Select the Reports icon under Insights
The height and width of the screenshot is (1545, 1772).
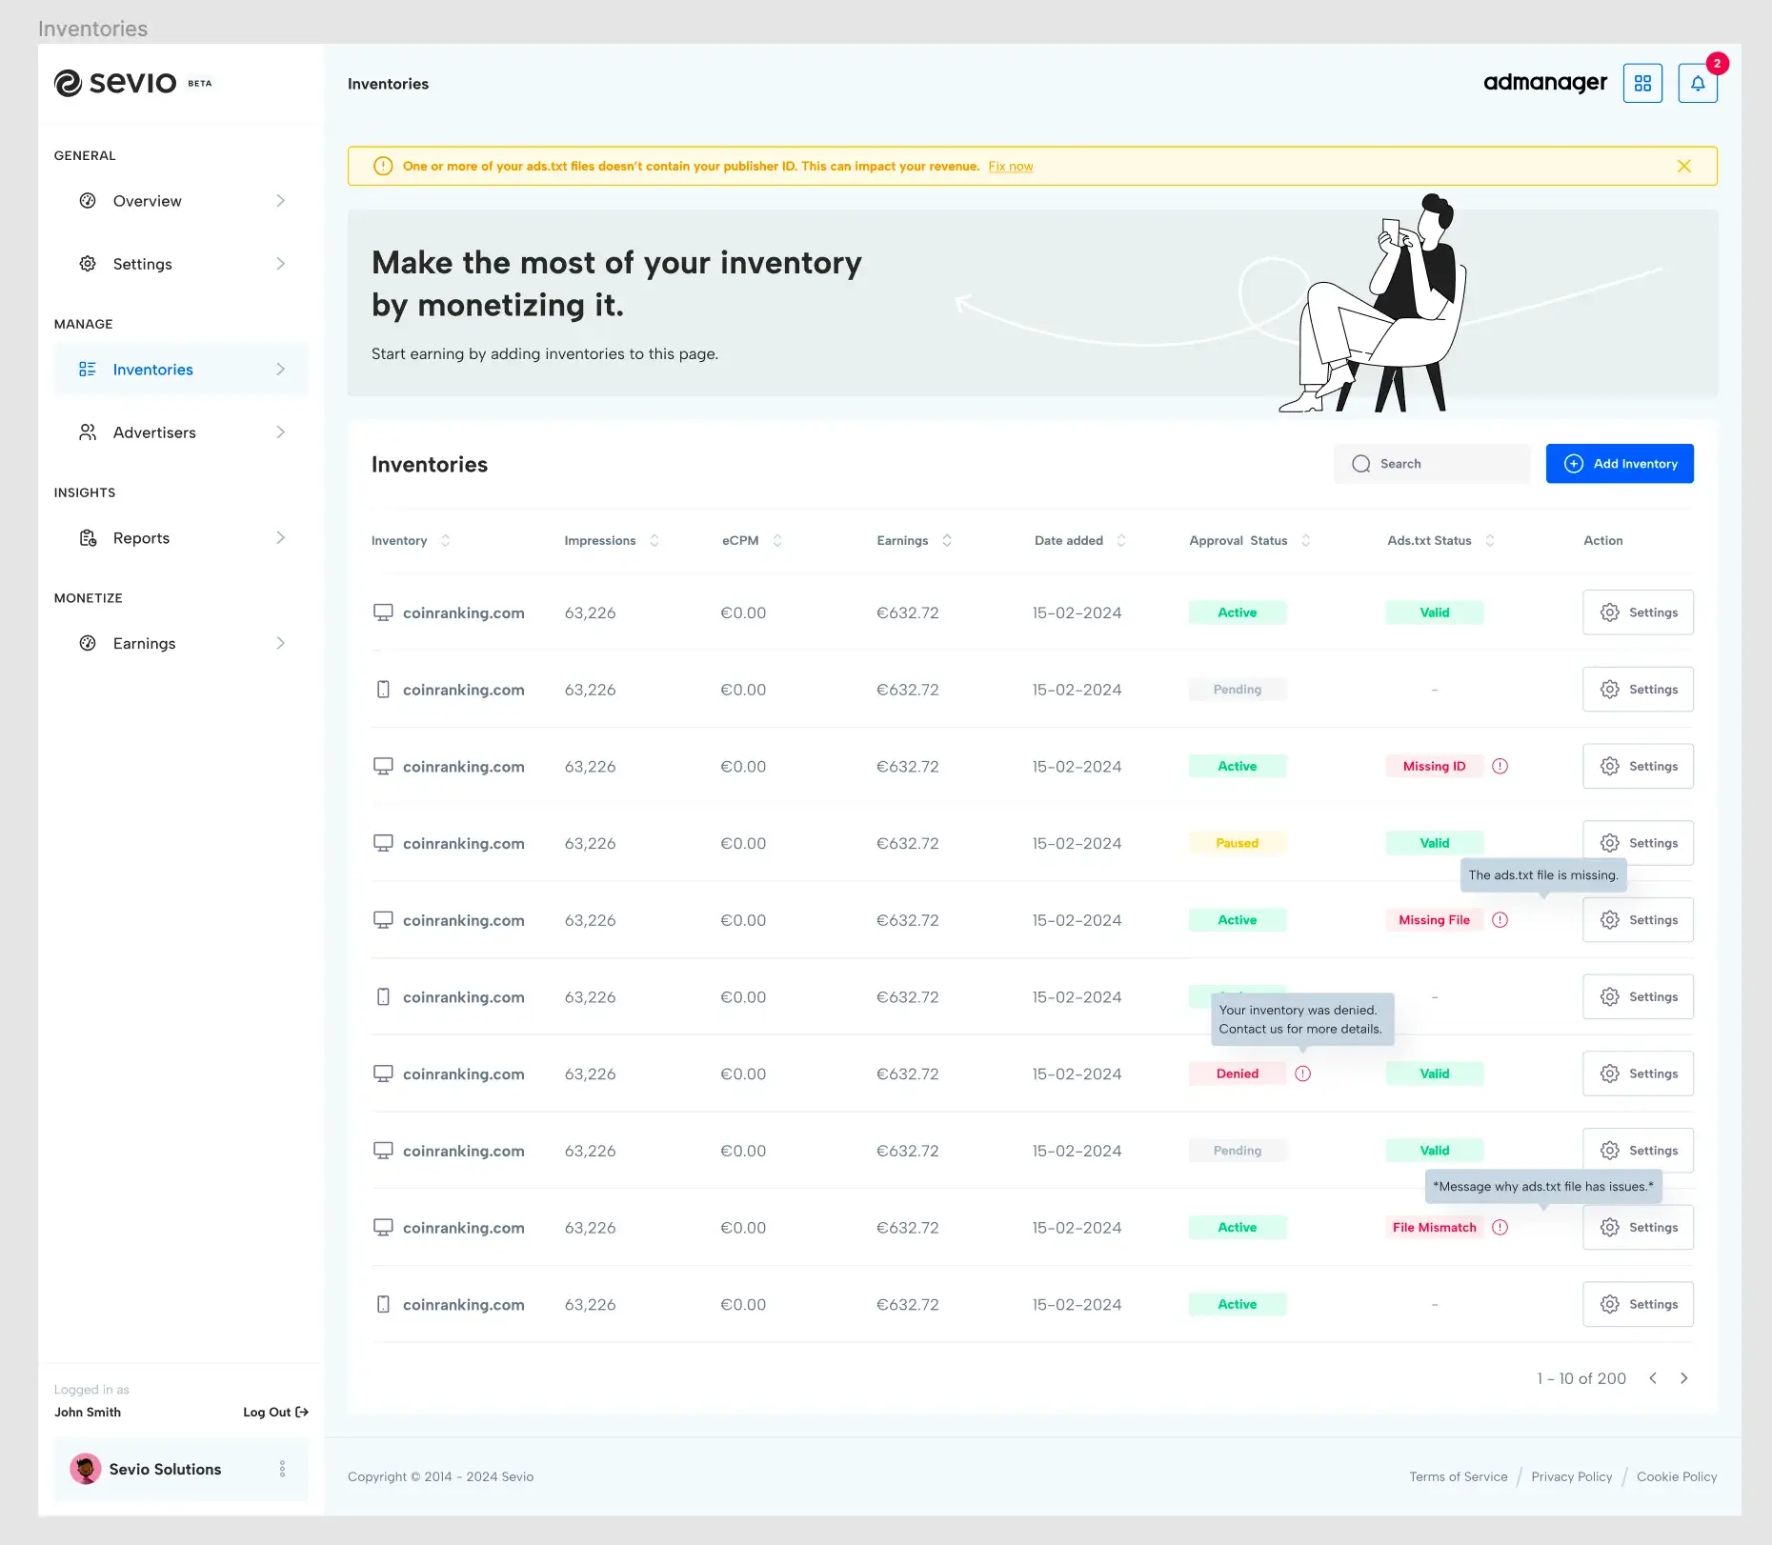coord(88,537)
